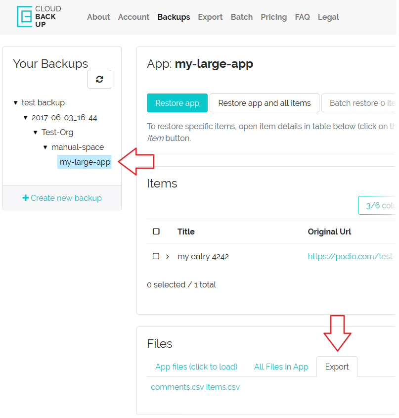
Task: Collapse the manual-space tree node
Action: [x=45, y=147]
